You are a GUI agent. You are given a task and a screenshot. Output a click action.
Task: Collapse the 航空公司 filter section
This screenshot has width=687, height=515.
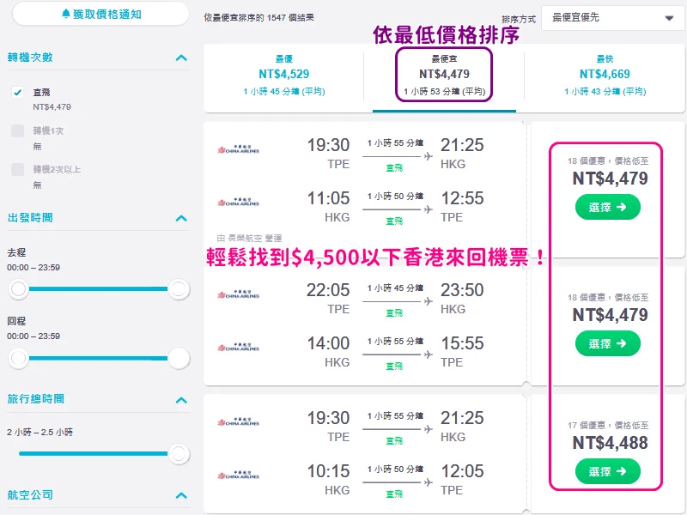tap(181, 495)
